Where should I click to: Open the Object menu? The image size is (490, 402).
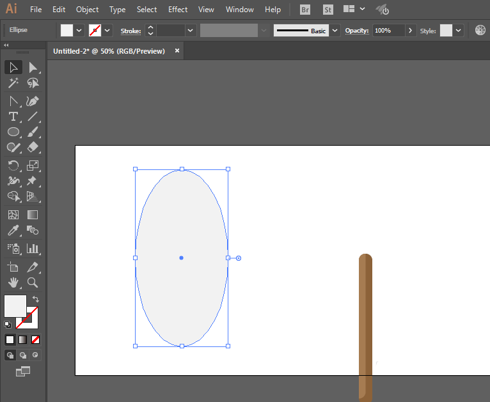[x=87, y=10]
